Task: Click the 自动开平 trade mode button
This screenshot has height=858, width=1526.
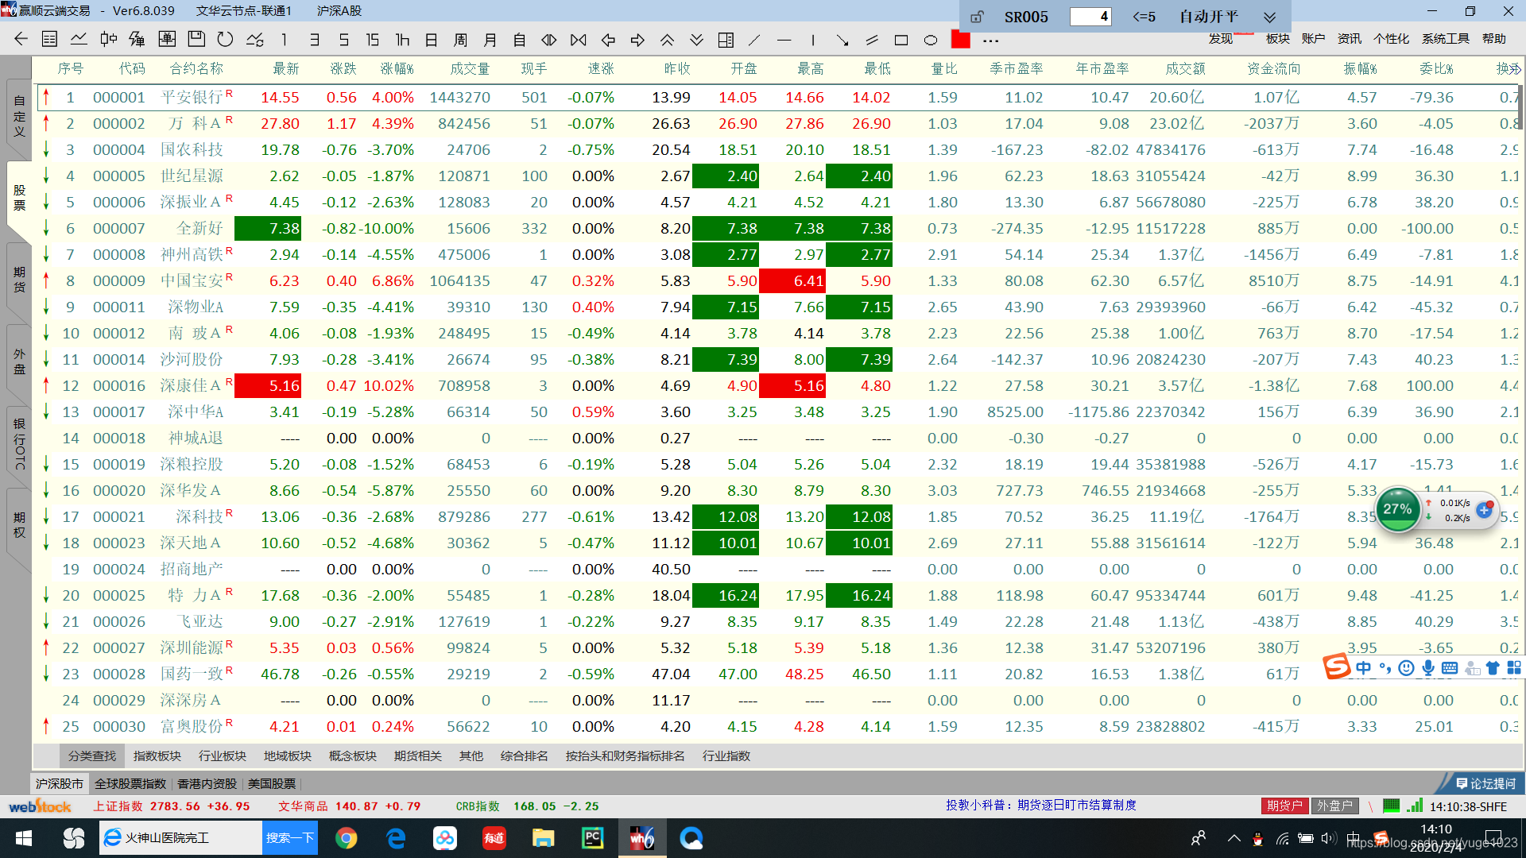Action: click(1208, 17)
